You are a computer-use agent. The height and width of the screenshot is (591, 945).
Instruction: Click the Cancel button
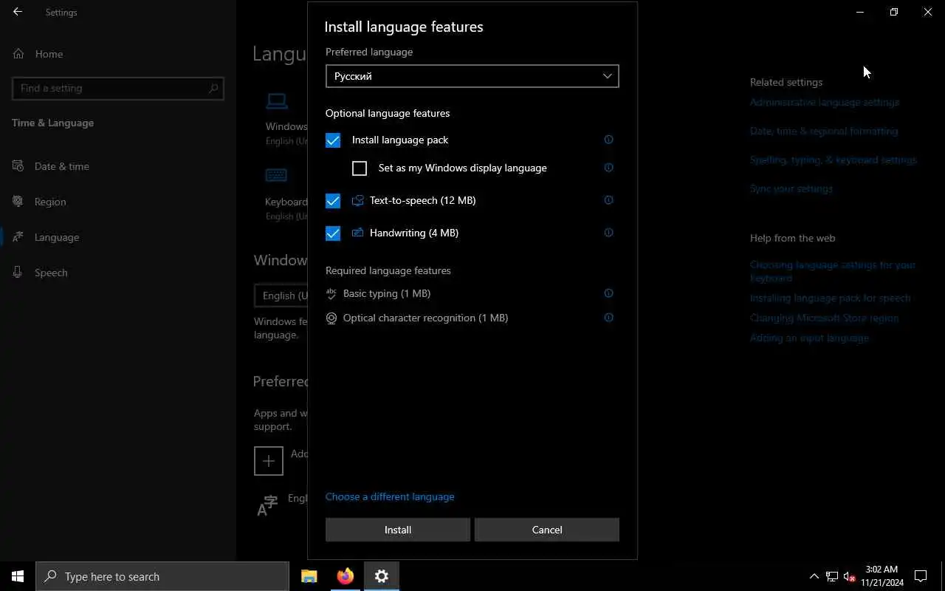[x=546, y=530]
